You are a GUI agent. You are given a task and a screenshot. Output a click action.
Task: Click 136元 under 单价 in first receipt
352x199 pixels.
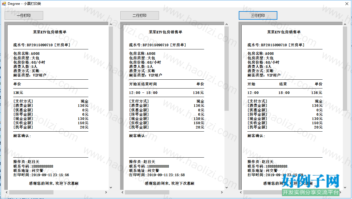point(18,93)
